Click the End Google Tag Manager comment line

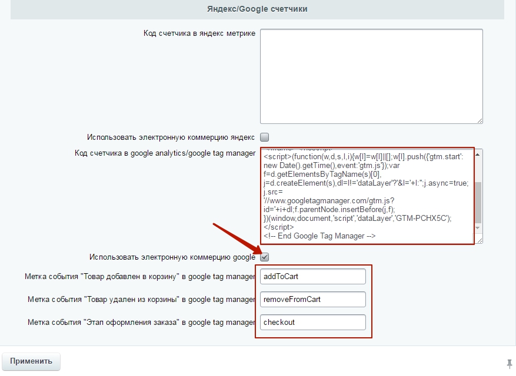point(319,236)
